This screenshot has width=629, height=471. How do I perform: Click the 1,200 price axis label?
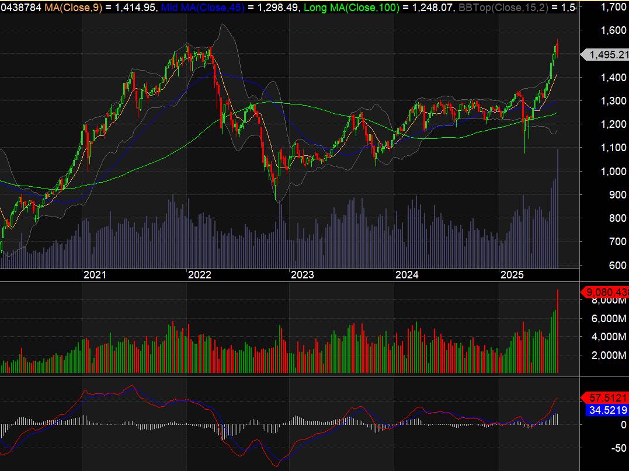click(613, 125)
